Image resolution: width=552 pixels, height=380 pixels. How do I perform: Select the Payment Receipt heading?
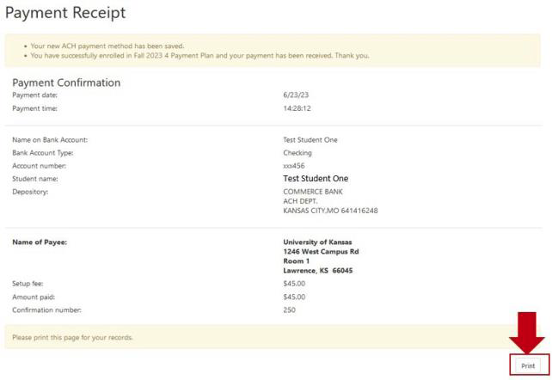(65, 13)
